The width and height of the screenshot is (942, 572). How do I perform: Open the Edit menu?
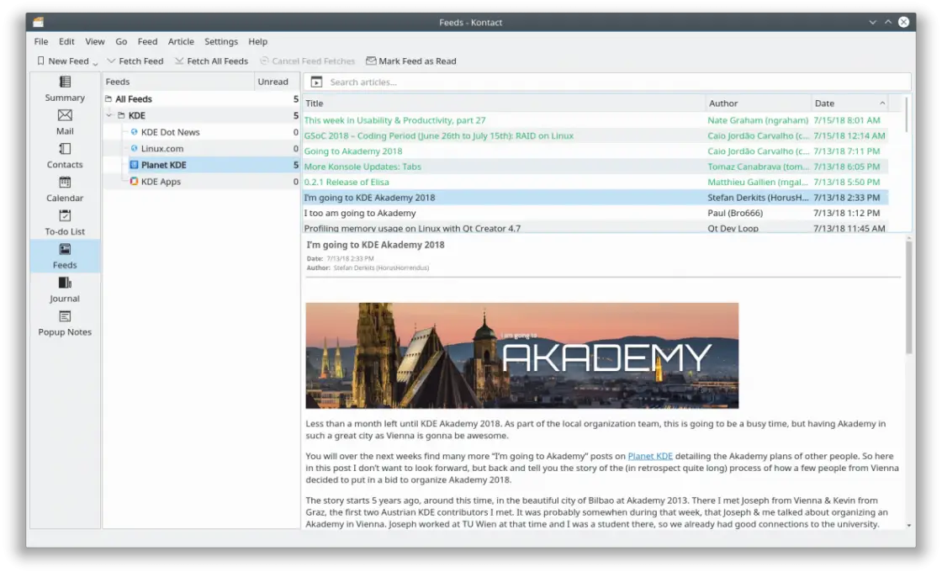(x=66, y=41)
